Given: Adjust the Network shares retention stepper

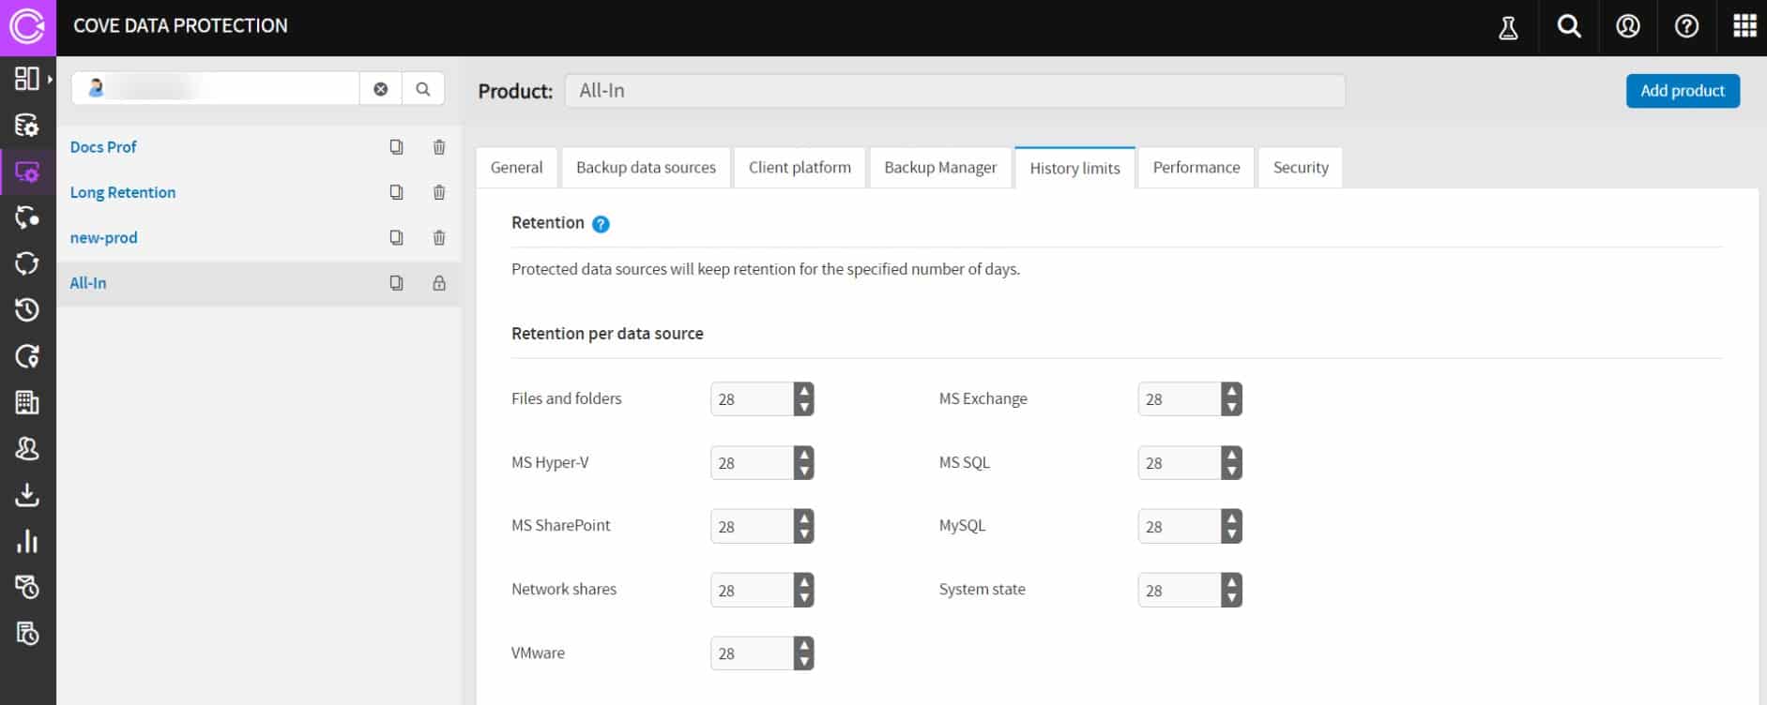Looking at the screenshot, I should pyautogui.click(x=803, y=591).
